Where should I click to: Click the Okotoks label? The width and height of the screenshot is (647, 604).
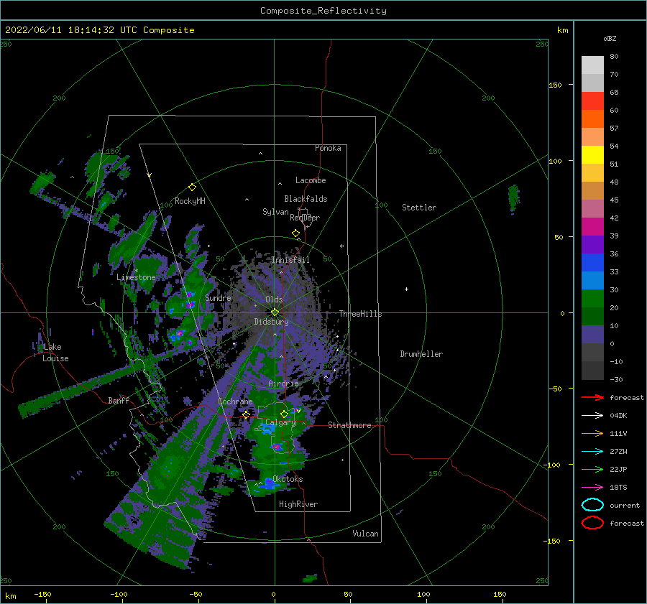tap(288, 479)
